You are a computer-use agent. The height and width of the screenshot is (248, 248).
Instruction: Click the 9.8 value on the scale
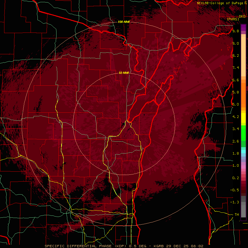point(236,31)
